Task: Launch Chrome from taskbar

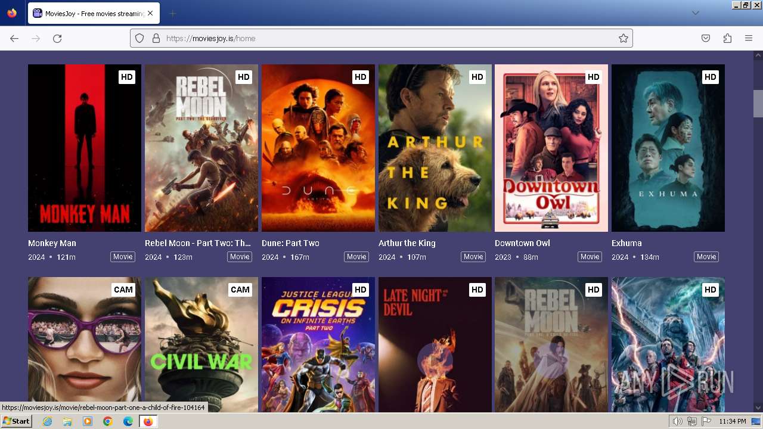Action: (108, 421)
